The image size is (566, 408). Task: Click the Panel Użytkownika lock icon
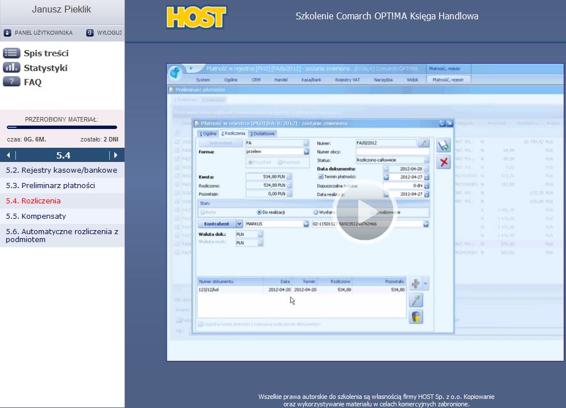(x=7, y=33)
